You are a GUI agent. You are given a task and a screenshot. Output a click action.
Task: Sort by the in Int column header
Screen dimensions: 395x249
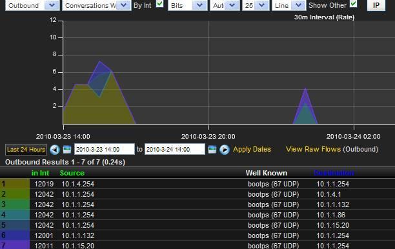pyautogui.click(x=40, y=173)
